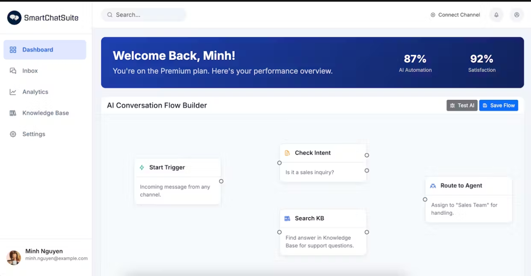Open Inbox from sidebar
The width and height of the screenshot is (531, 276).
pos(45,71)
